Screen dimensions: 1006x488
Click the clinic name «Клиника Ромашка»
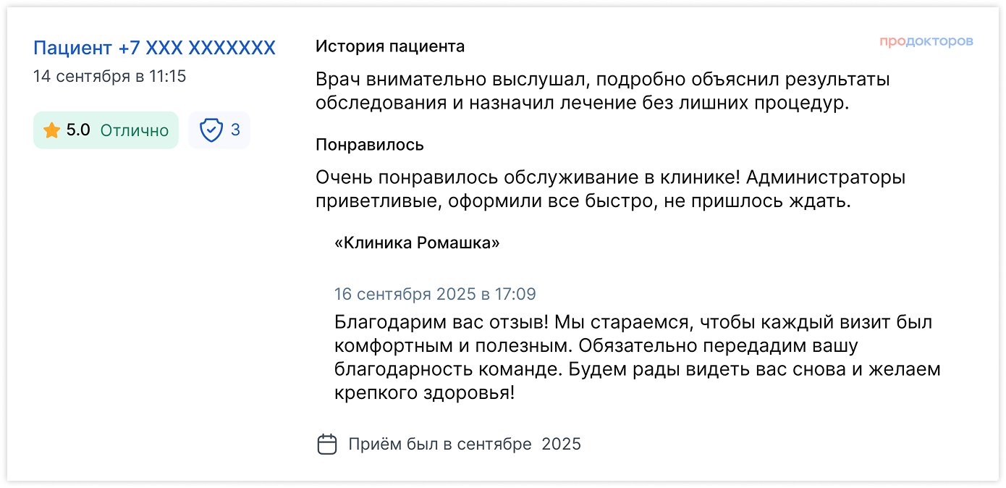pyautogui.click(x=418, y=242)
